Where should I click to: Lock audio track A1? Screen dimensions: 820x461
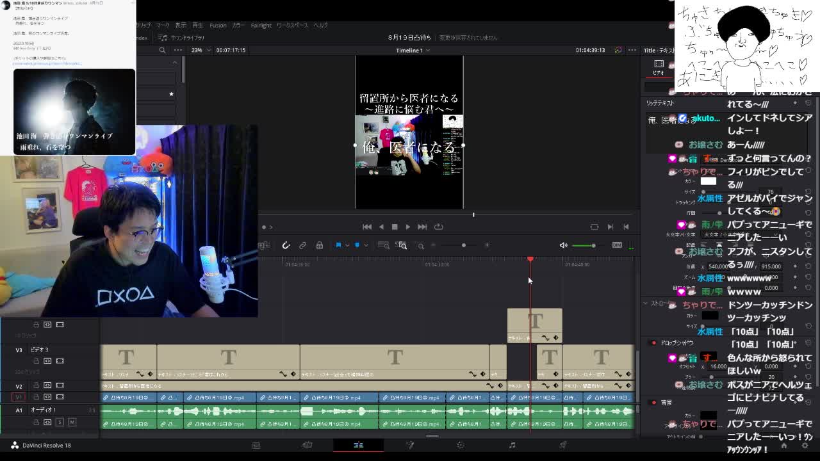click(37, 422)
